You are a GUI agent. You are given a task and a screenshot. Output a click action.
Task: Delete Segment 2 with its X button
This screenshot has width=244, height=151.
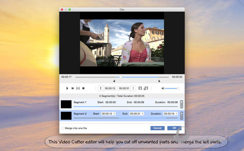(181, 113)
